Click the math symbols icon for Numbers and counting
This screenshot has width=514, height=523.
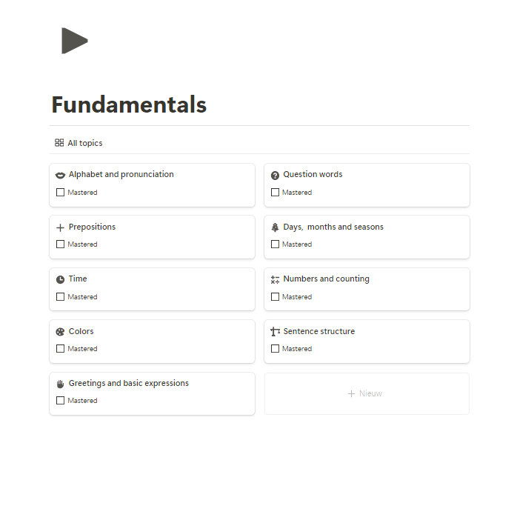tap(275, 279)
